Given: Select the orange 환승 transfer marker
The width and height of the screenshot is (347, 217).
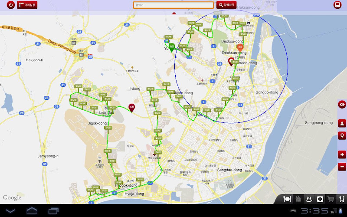Looking at the screenshot, I should [240, 48].
